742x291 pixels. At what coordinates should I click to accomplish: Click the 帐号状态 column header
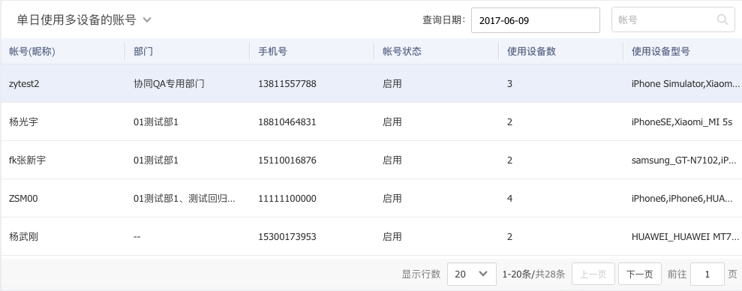(401, 52)
